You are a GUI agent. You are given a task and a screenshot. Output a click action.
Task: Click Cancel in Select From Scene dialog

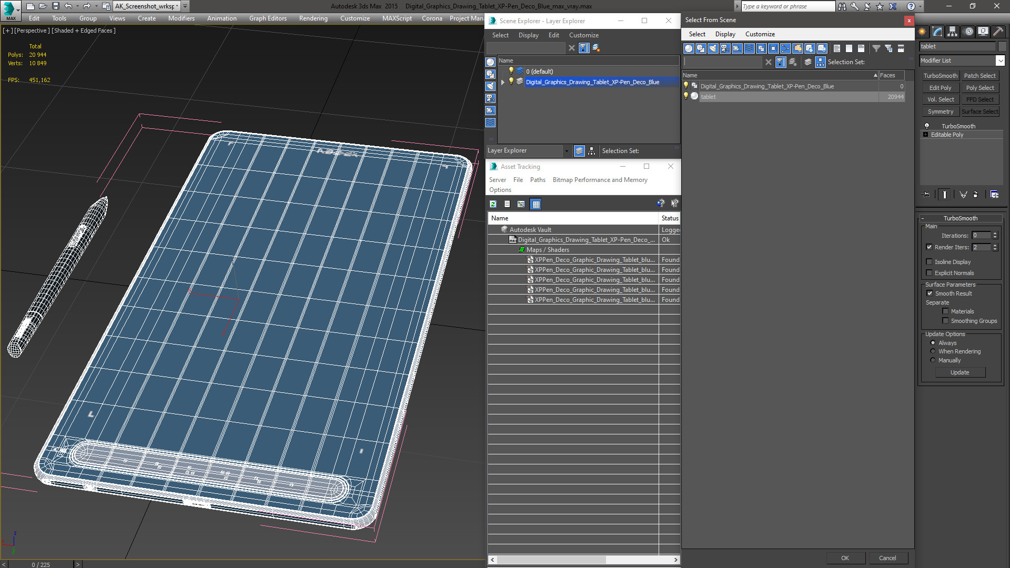[x=887, y=558]
